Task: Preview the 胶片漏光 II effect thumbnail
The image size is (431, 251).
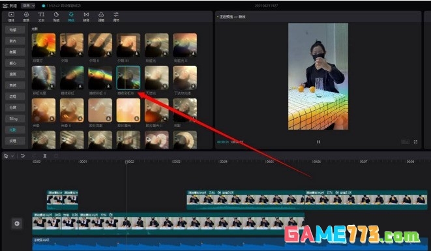Action: (x=156, y=110)
